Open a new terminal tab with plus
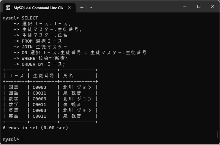Viewport: 220px width, 145px height. pyautogui.click(x=82, y=8)
